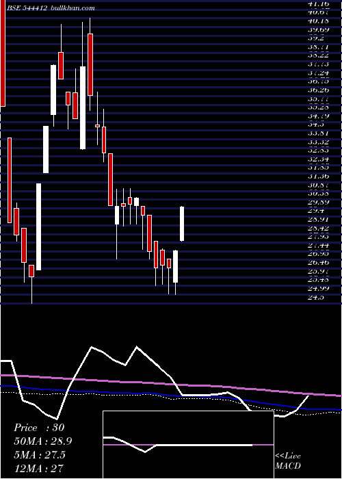Viewport: 342px width, 479px height.
Task: Click the last white candle near 29.4
Action: coord(182,224)
